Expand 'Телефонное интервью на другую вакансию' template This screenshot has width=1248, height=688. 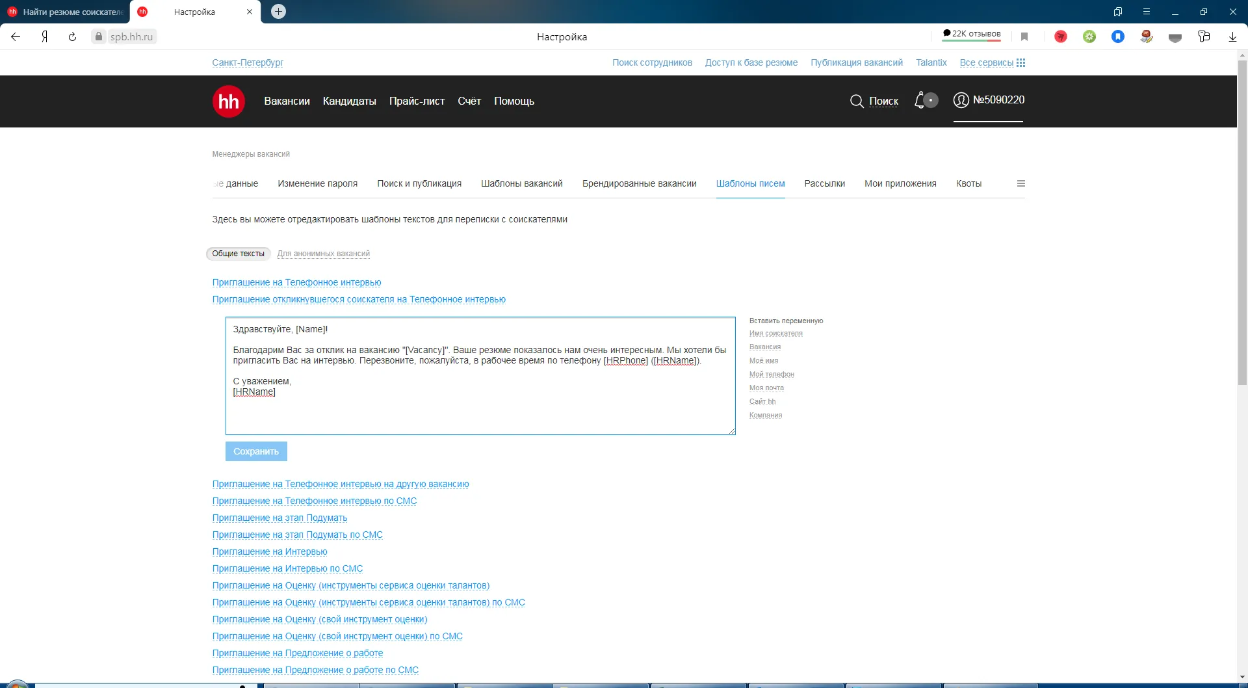tap(341, 484)
